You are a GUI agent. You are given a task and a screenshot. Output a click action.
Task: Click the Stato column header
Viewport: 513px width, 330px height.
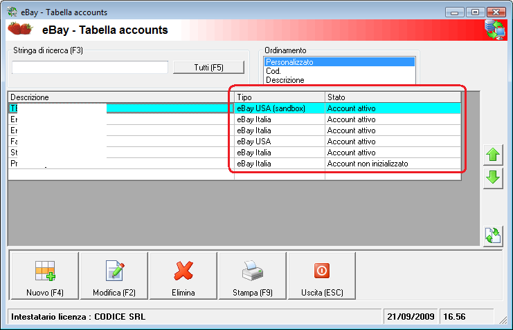tap(393, 97)
